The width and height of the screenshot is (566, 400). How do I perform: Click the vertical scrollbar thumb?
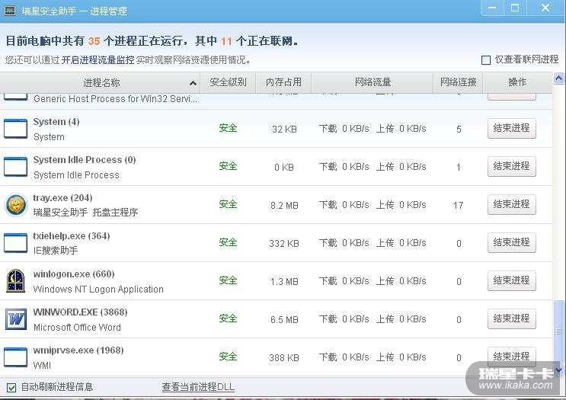[560, 331]
